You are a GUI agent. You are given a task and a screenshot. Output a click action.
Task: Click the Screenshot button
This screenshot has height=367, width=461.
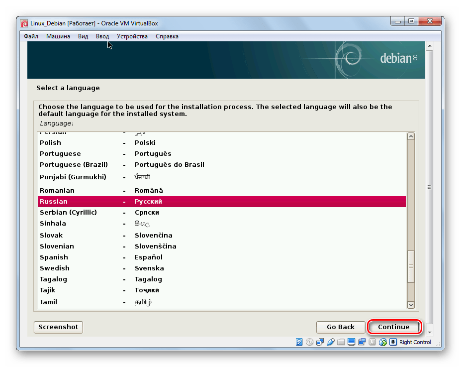pyautogui.click(x=58, y=327)
